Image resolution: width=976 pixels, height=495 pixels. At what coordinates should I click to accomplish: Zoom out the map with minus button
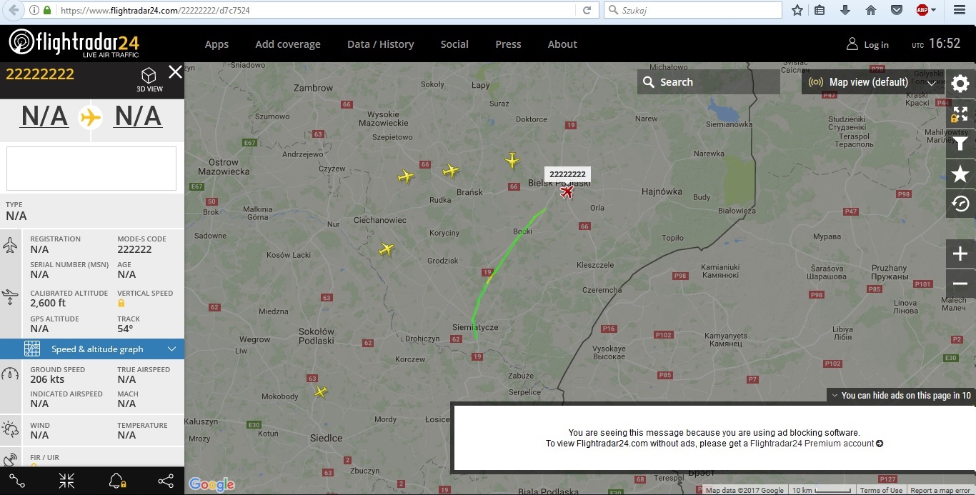pos(960,284)
